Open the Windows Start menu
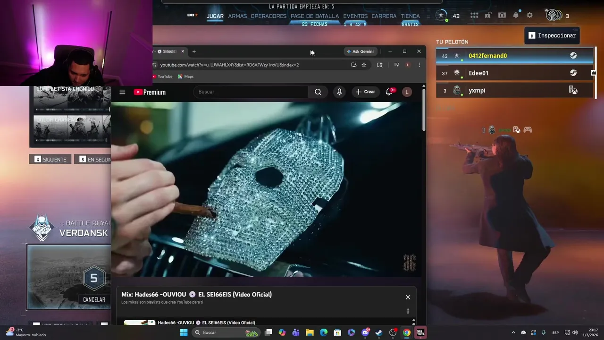Image resolution: width=604 pixels, height=340 pixels. [x=184, y=332]
